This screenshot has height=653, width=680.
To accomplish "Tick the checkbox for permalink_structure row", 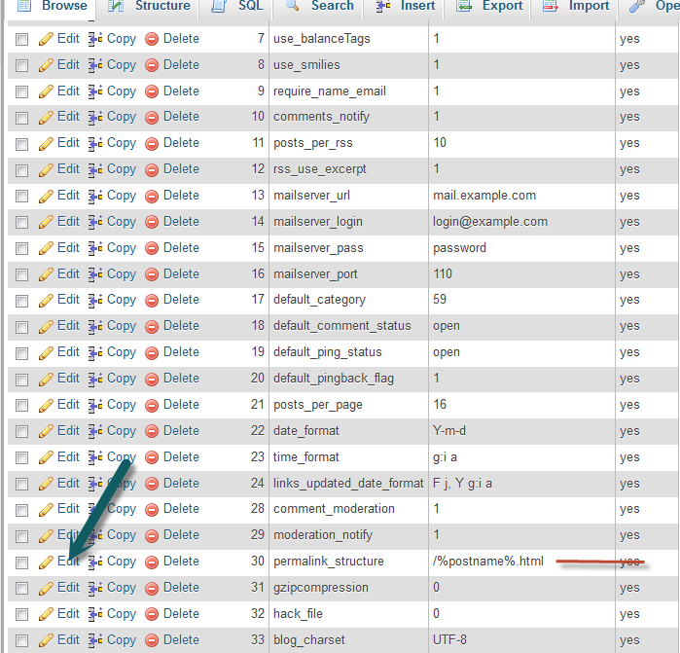I will pos(21,562).
